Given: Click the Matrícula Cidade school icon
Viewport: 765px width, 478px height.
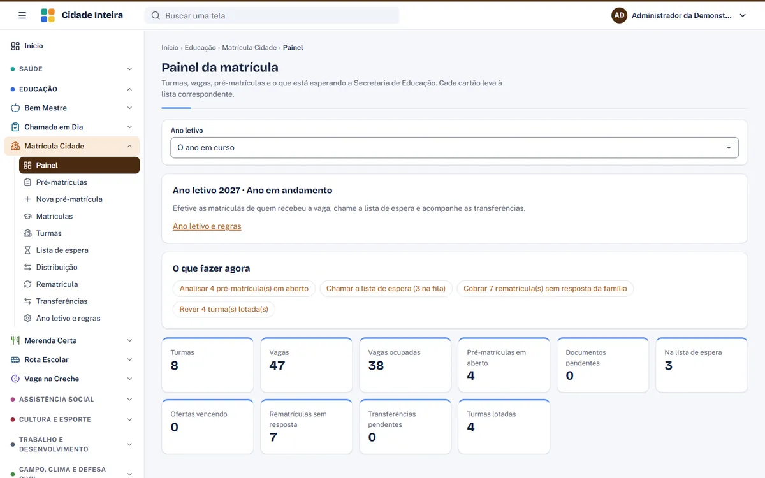Looking at the screenshot, I should tap(15, 147).
